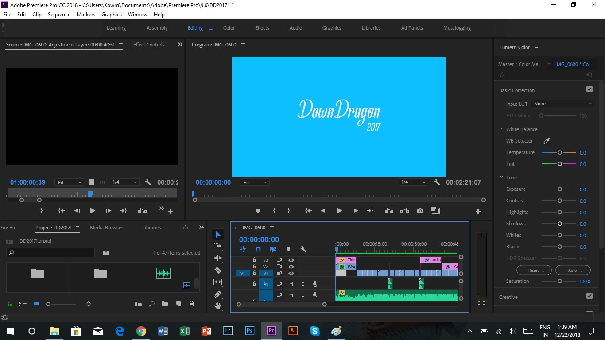Create New Bin folder icon in Project panel
The height and width of the screenshot is (340, 605).
click(x=165, y=304)
